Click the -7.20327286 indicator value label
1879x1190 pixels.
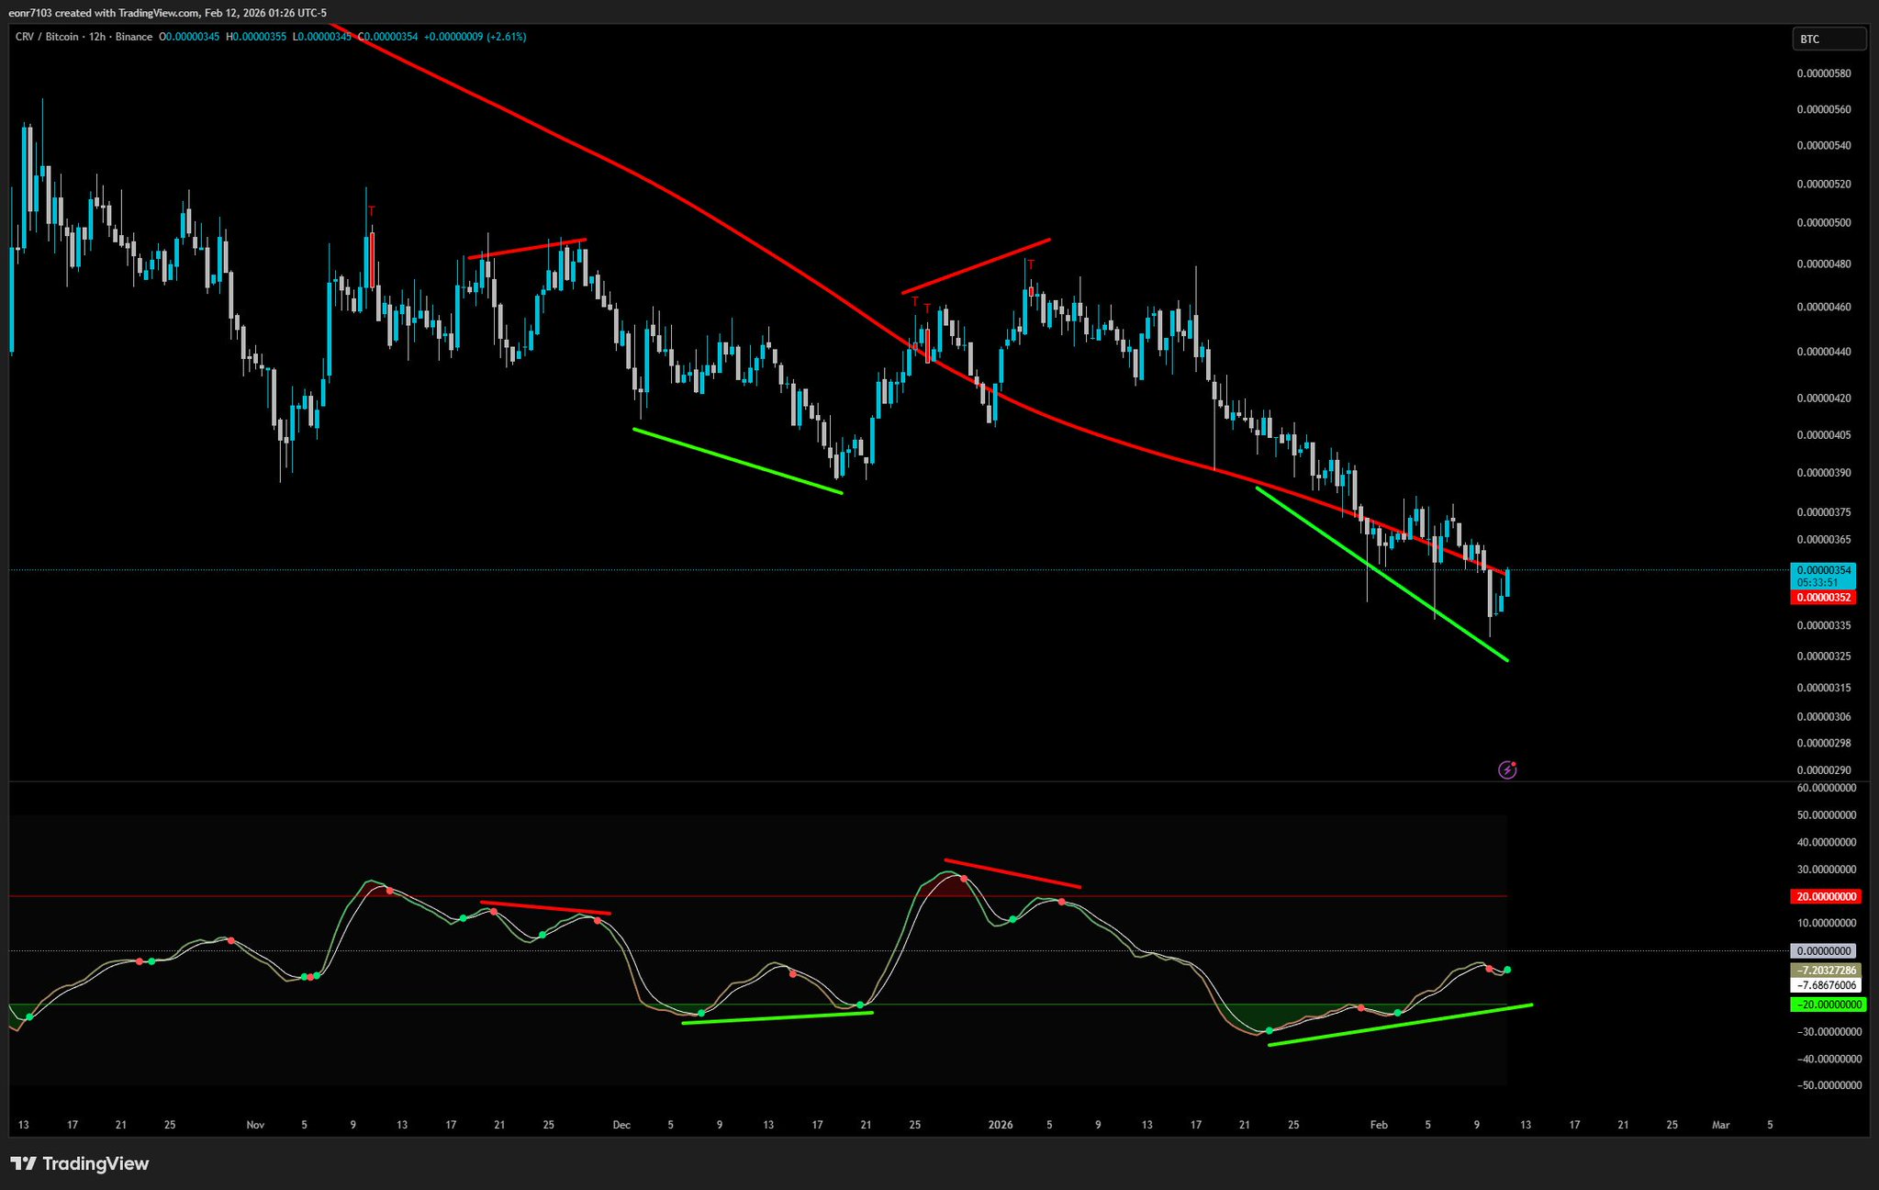coord(1826,970)
